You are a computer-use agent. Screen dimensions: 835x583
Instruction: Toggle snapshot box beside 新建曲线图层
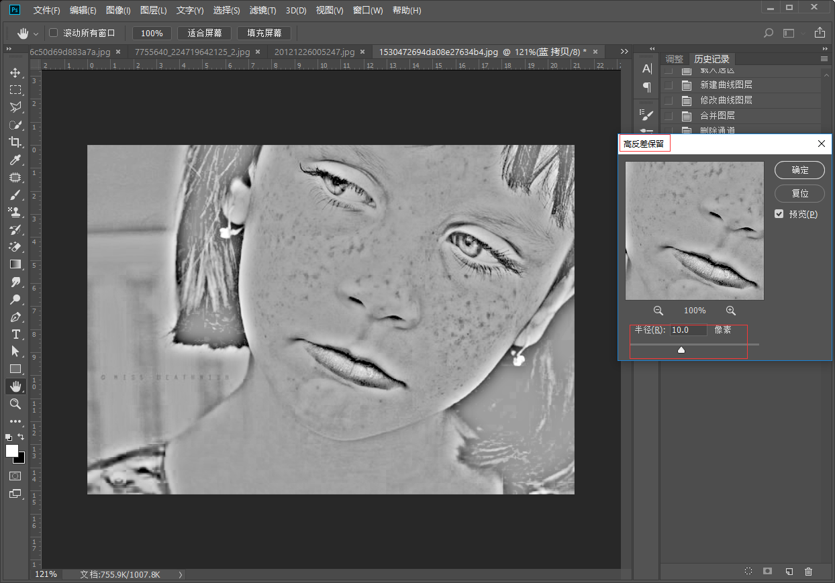pyautogui.click(x=668, y=85)
